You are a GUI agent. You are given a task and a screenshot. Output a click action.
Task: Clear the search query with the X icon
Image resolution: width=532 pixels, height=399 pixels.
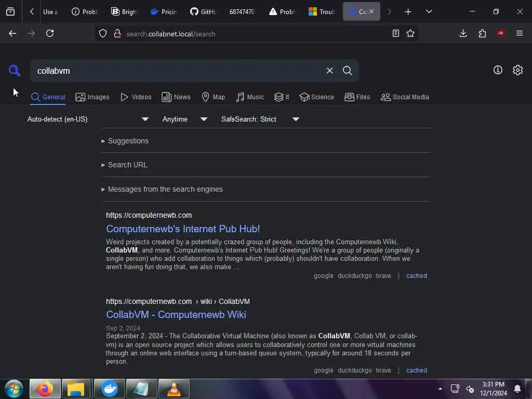point(329,71)
